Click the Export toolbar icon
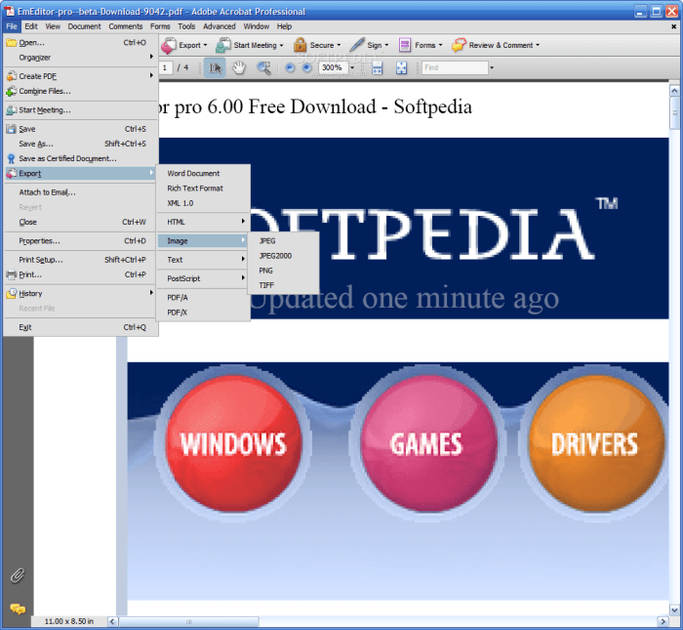683x630 pixels. click(169, 45)
